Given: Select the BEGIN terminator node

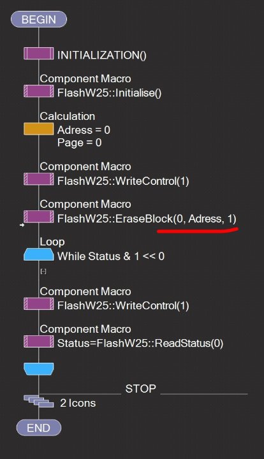Looking at the screenshot, I should (39, 19).
